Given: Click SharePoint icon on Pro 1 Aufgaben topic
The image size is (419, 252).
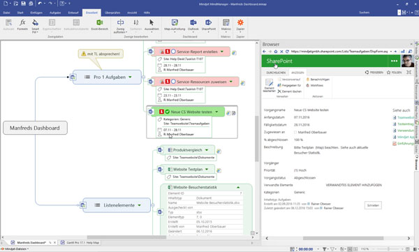Looking at the screenshot, I should (73, 77).
